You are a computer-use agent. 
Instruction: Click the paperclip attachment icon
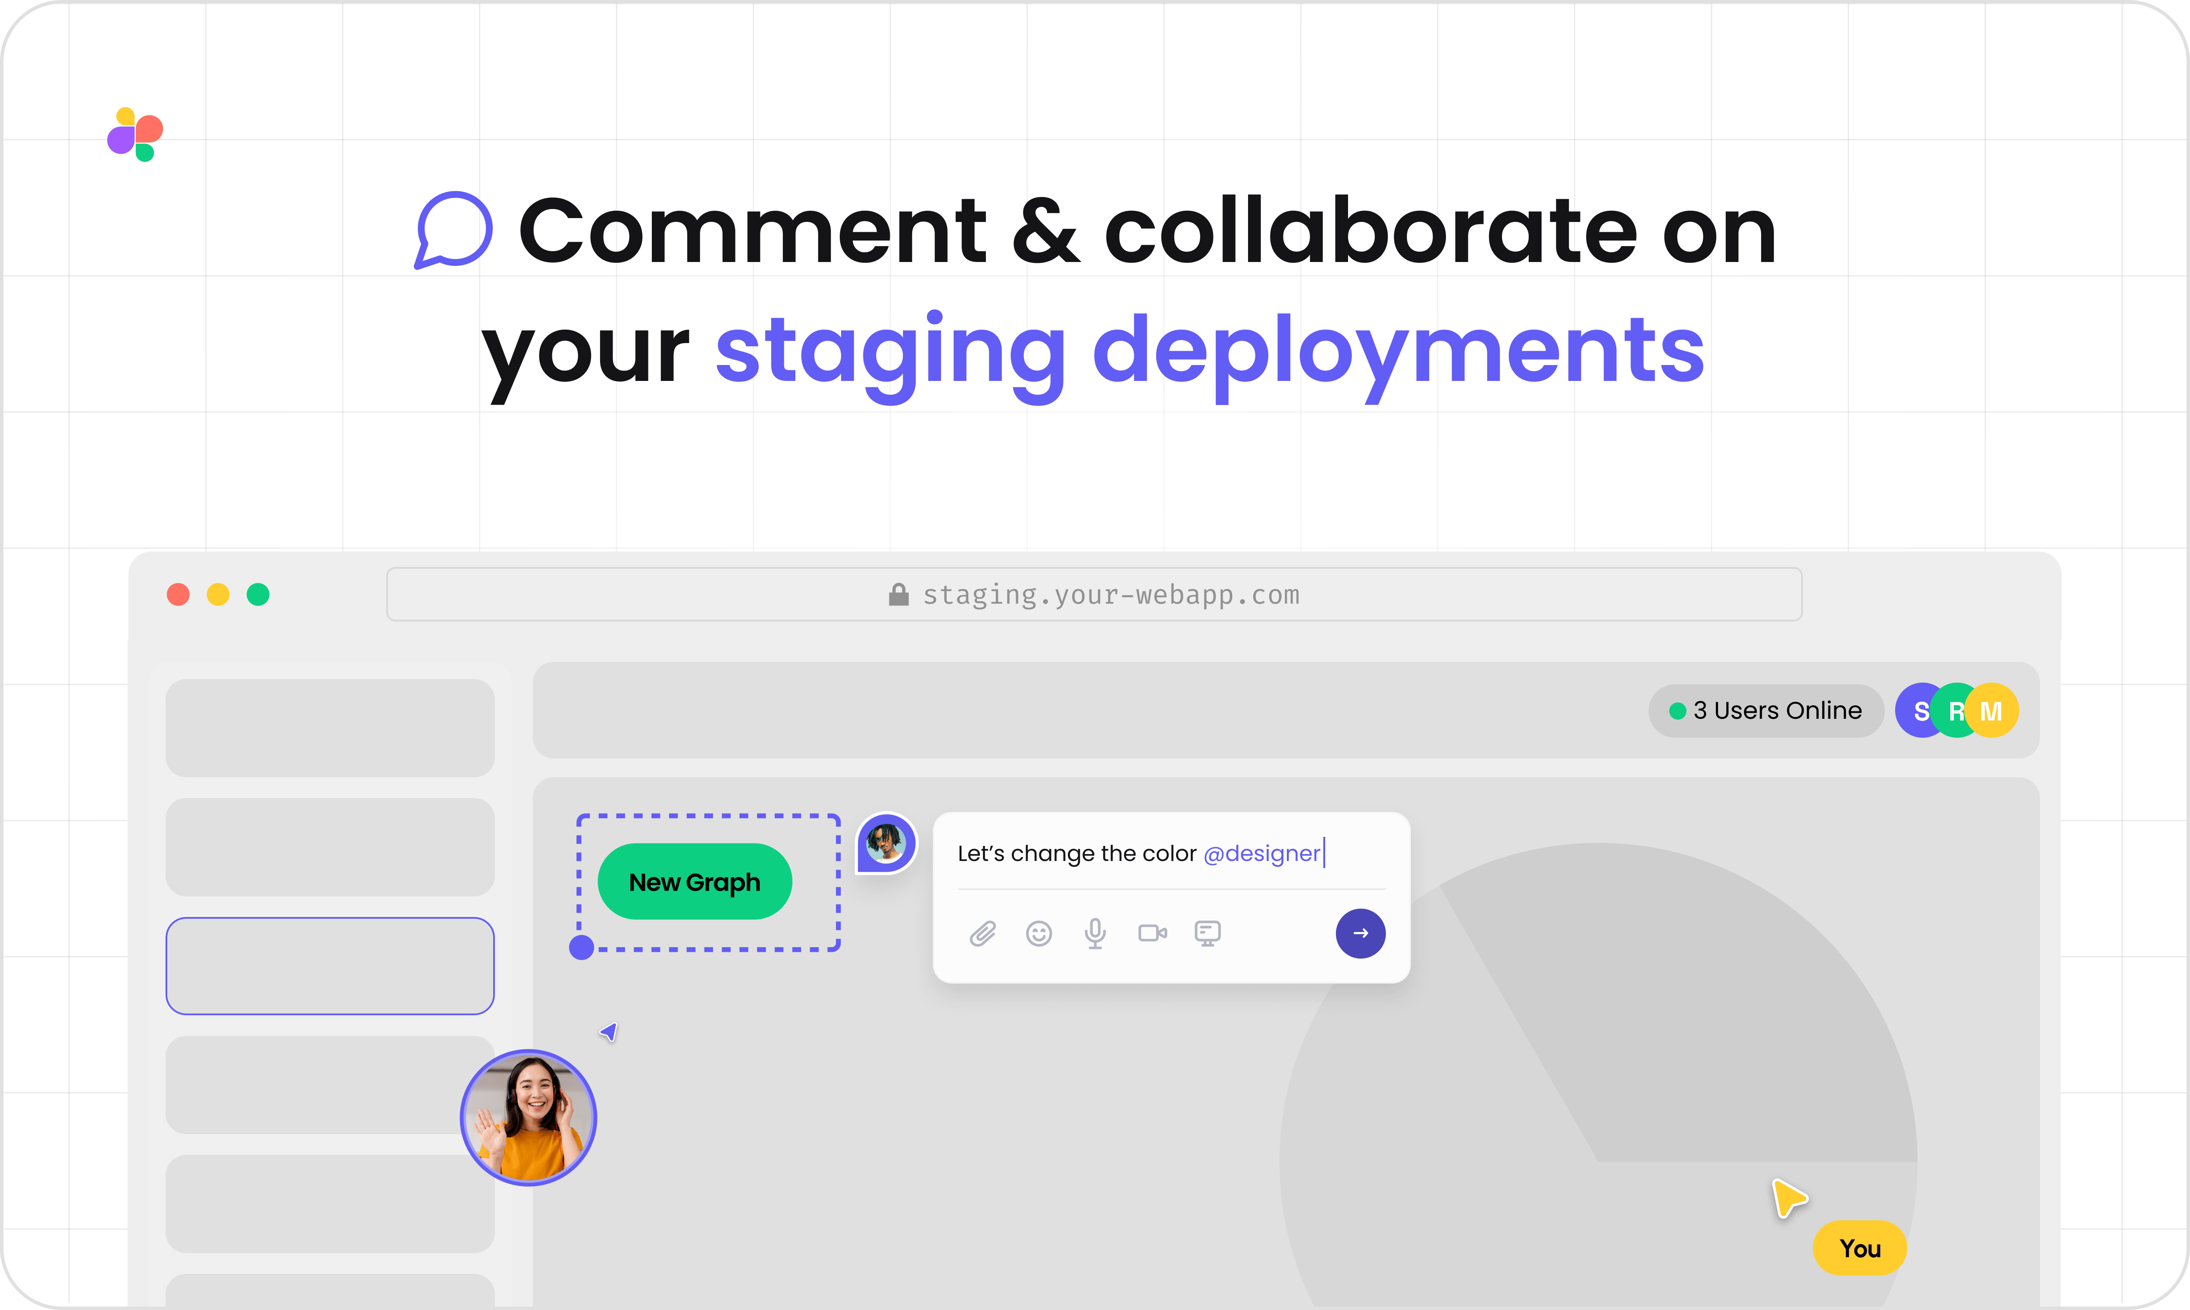(983, 933)
